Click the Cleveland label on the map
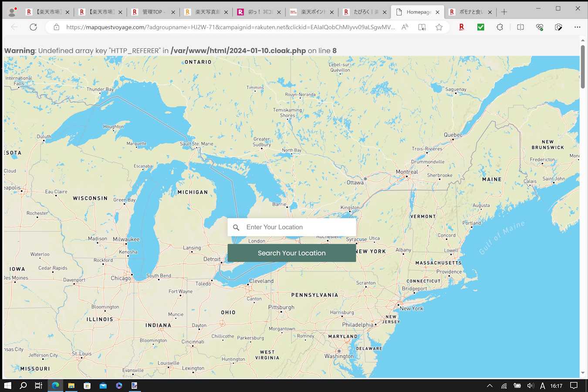The height and width of the screenshot is (392, 588). [x=261, y=281]
